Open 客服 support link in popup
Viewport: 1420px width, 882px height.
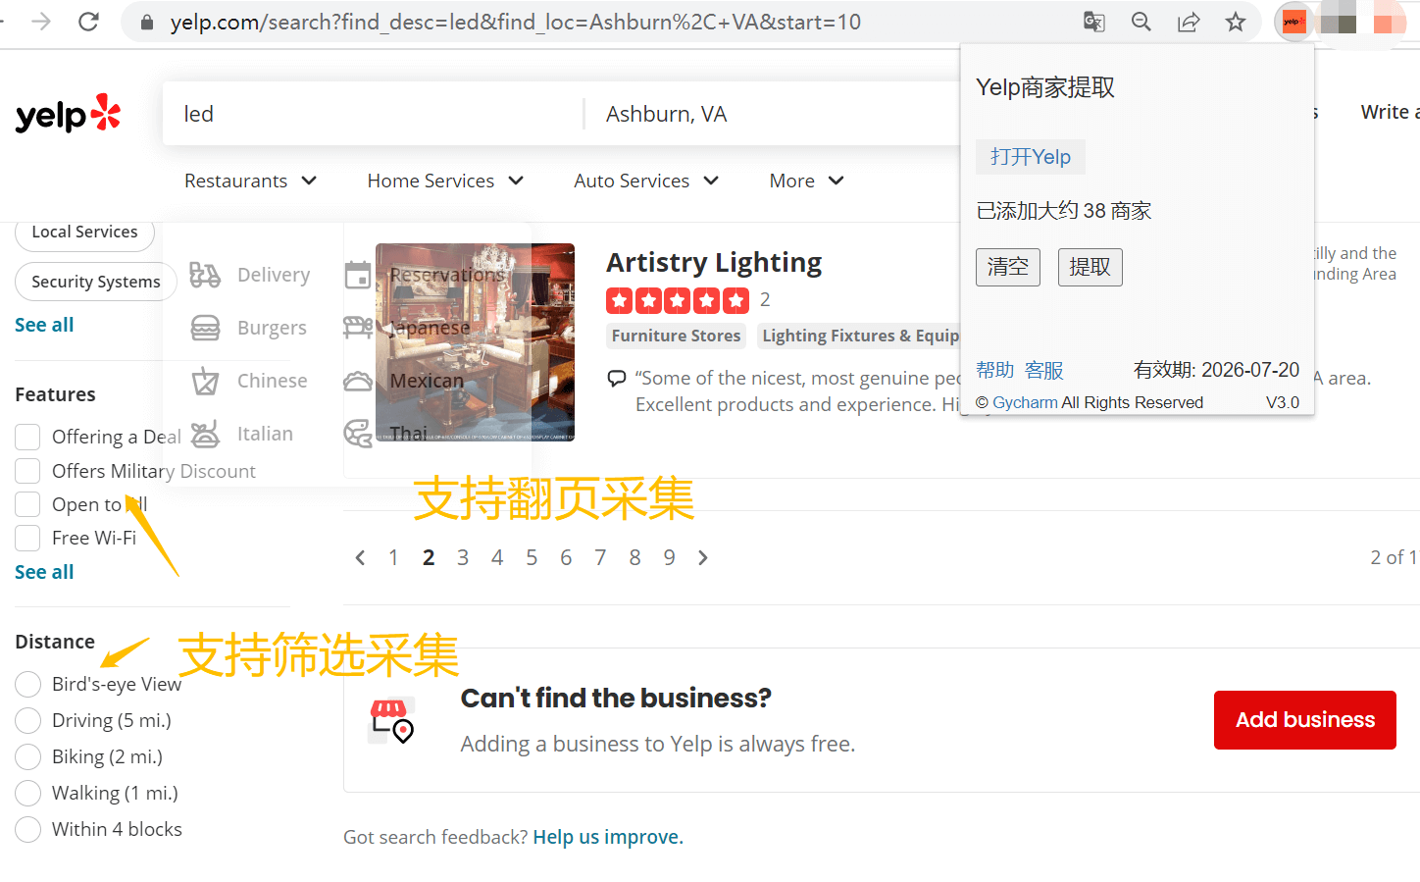[1044, 370]
